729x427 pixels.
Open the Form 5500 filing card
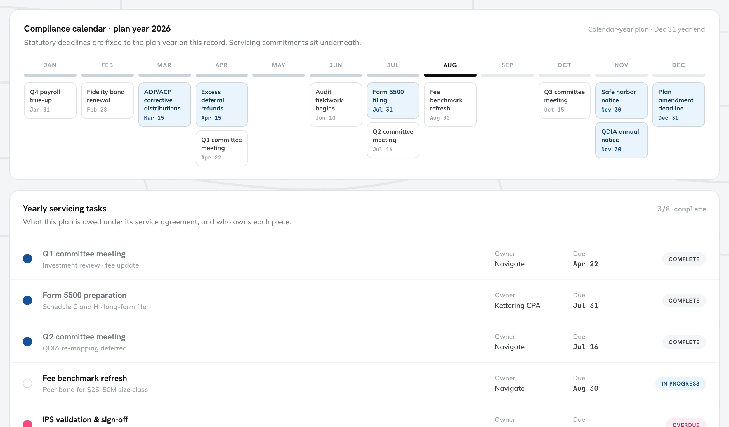coord(393,100)
